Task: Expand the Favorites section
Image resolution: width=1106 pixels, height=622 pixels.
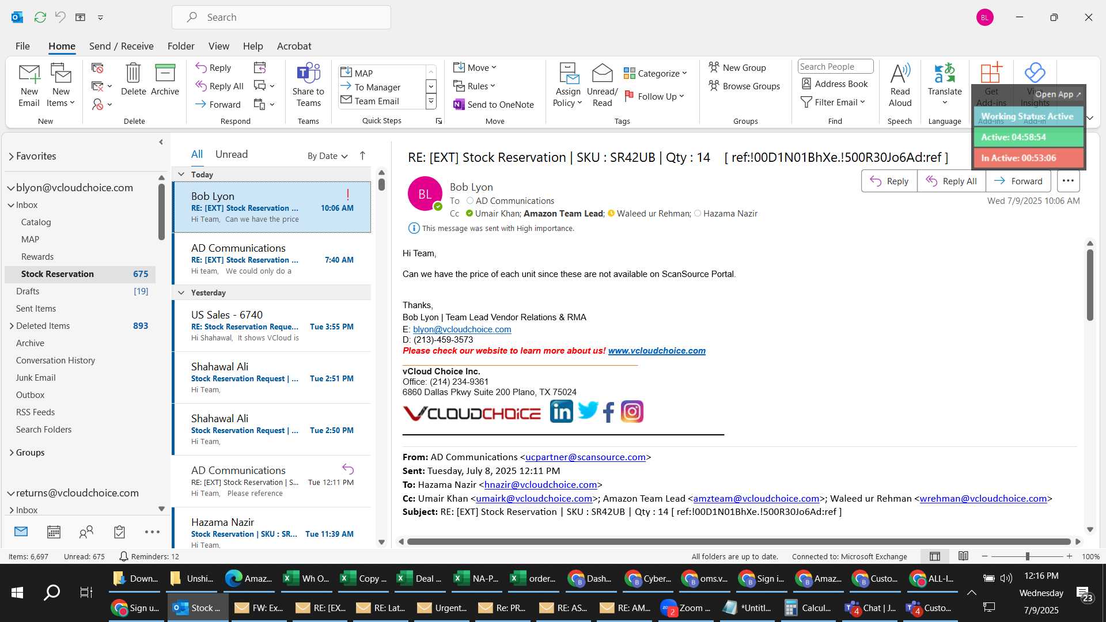Action: pos(11,156)
